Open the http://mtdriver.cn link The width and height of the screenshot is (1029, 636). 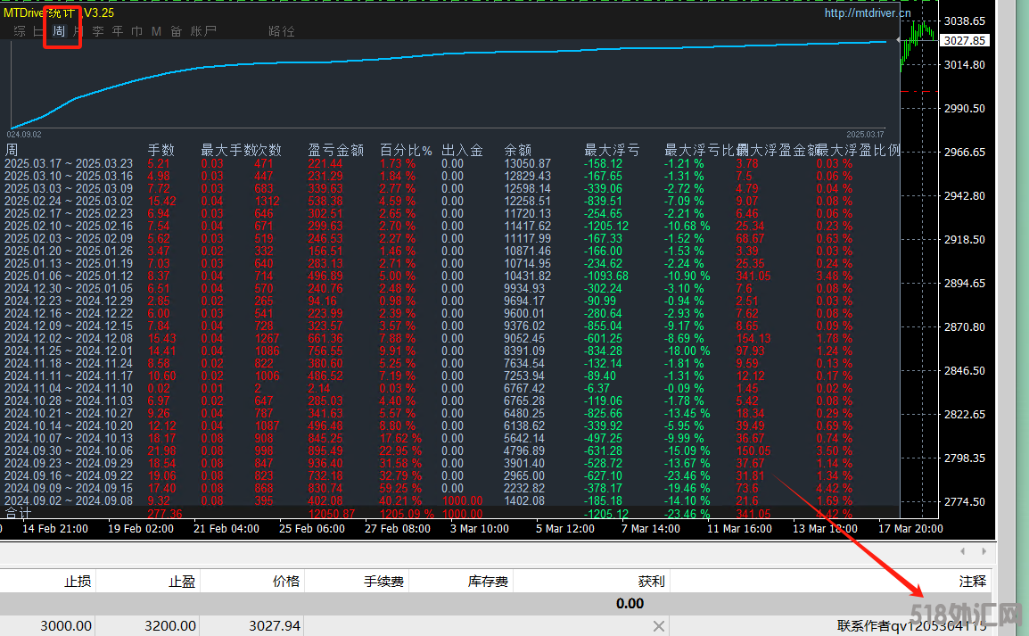(x=867, y=13)
